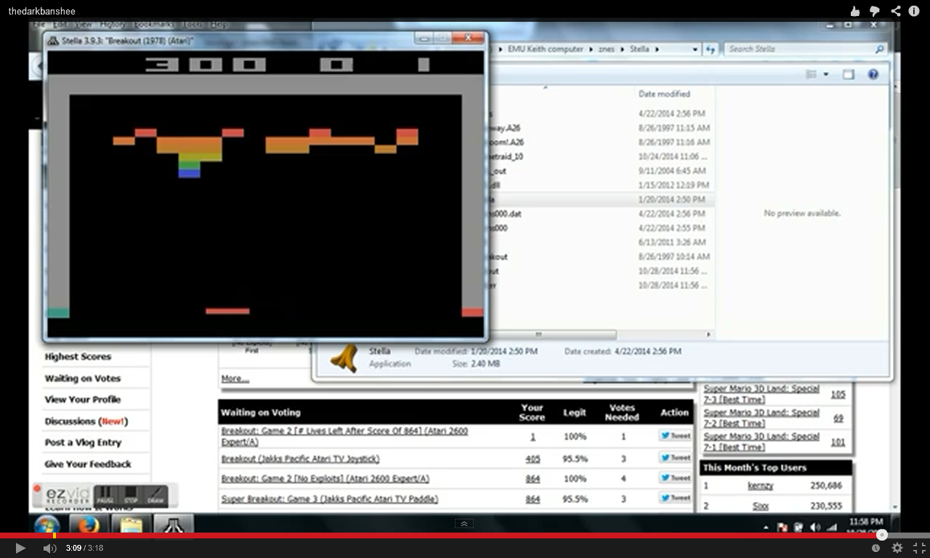The height and width of the screenshot is (558, 930).
Task: Click the Watch Later clock icon
Action: click(876, 548)
